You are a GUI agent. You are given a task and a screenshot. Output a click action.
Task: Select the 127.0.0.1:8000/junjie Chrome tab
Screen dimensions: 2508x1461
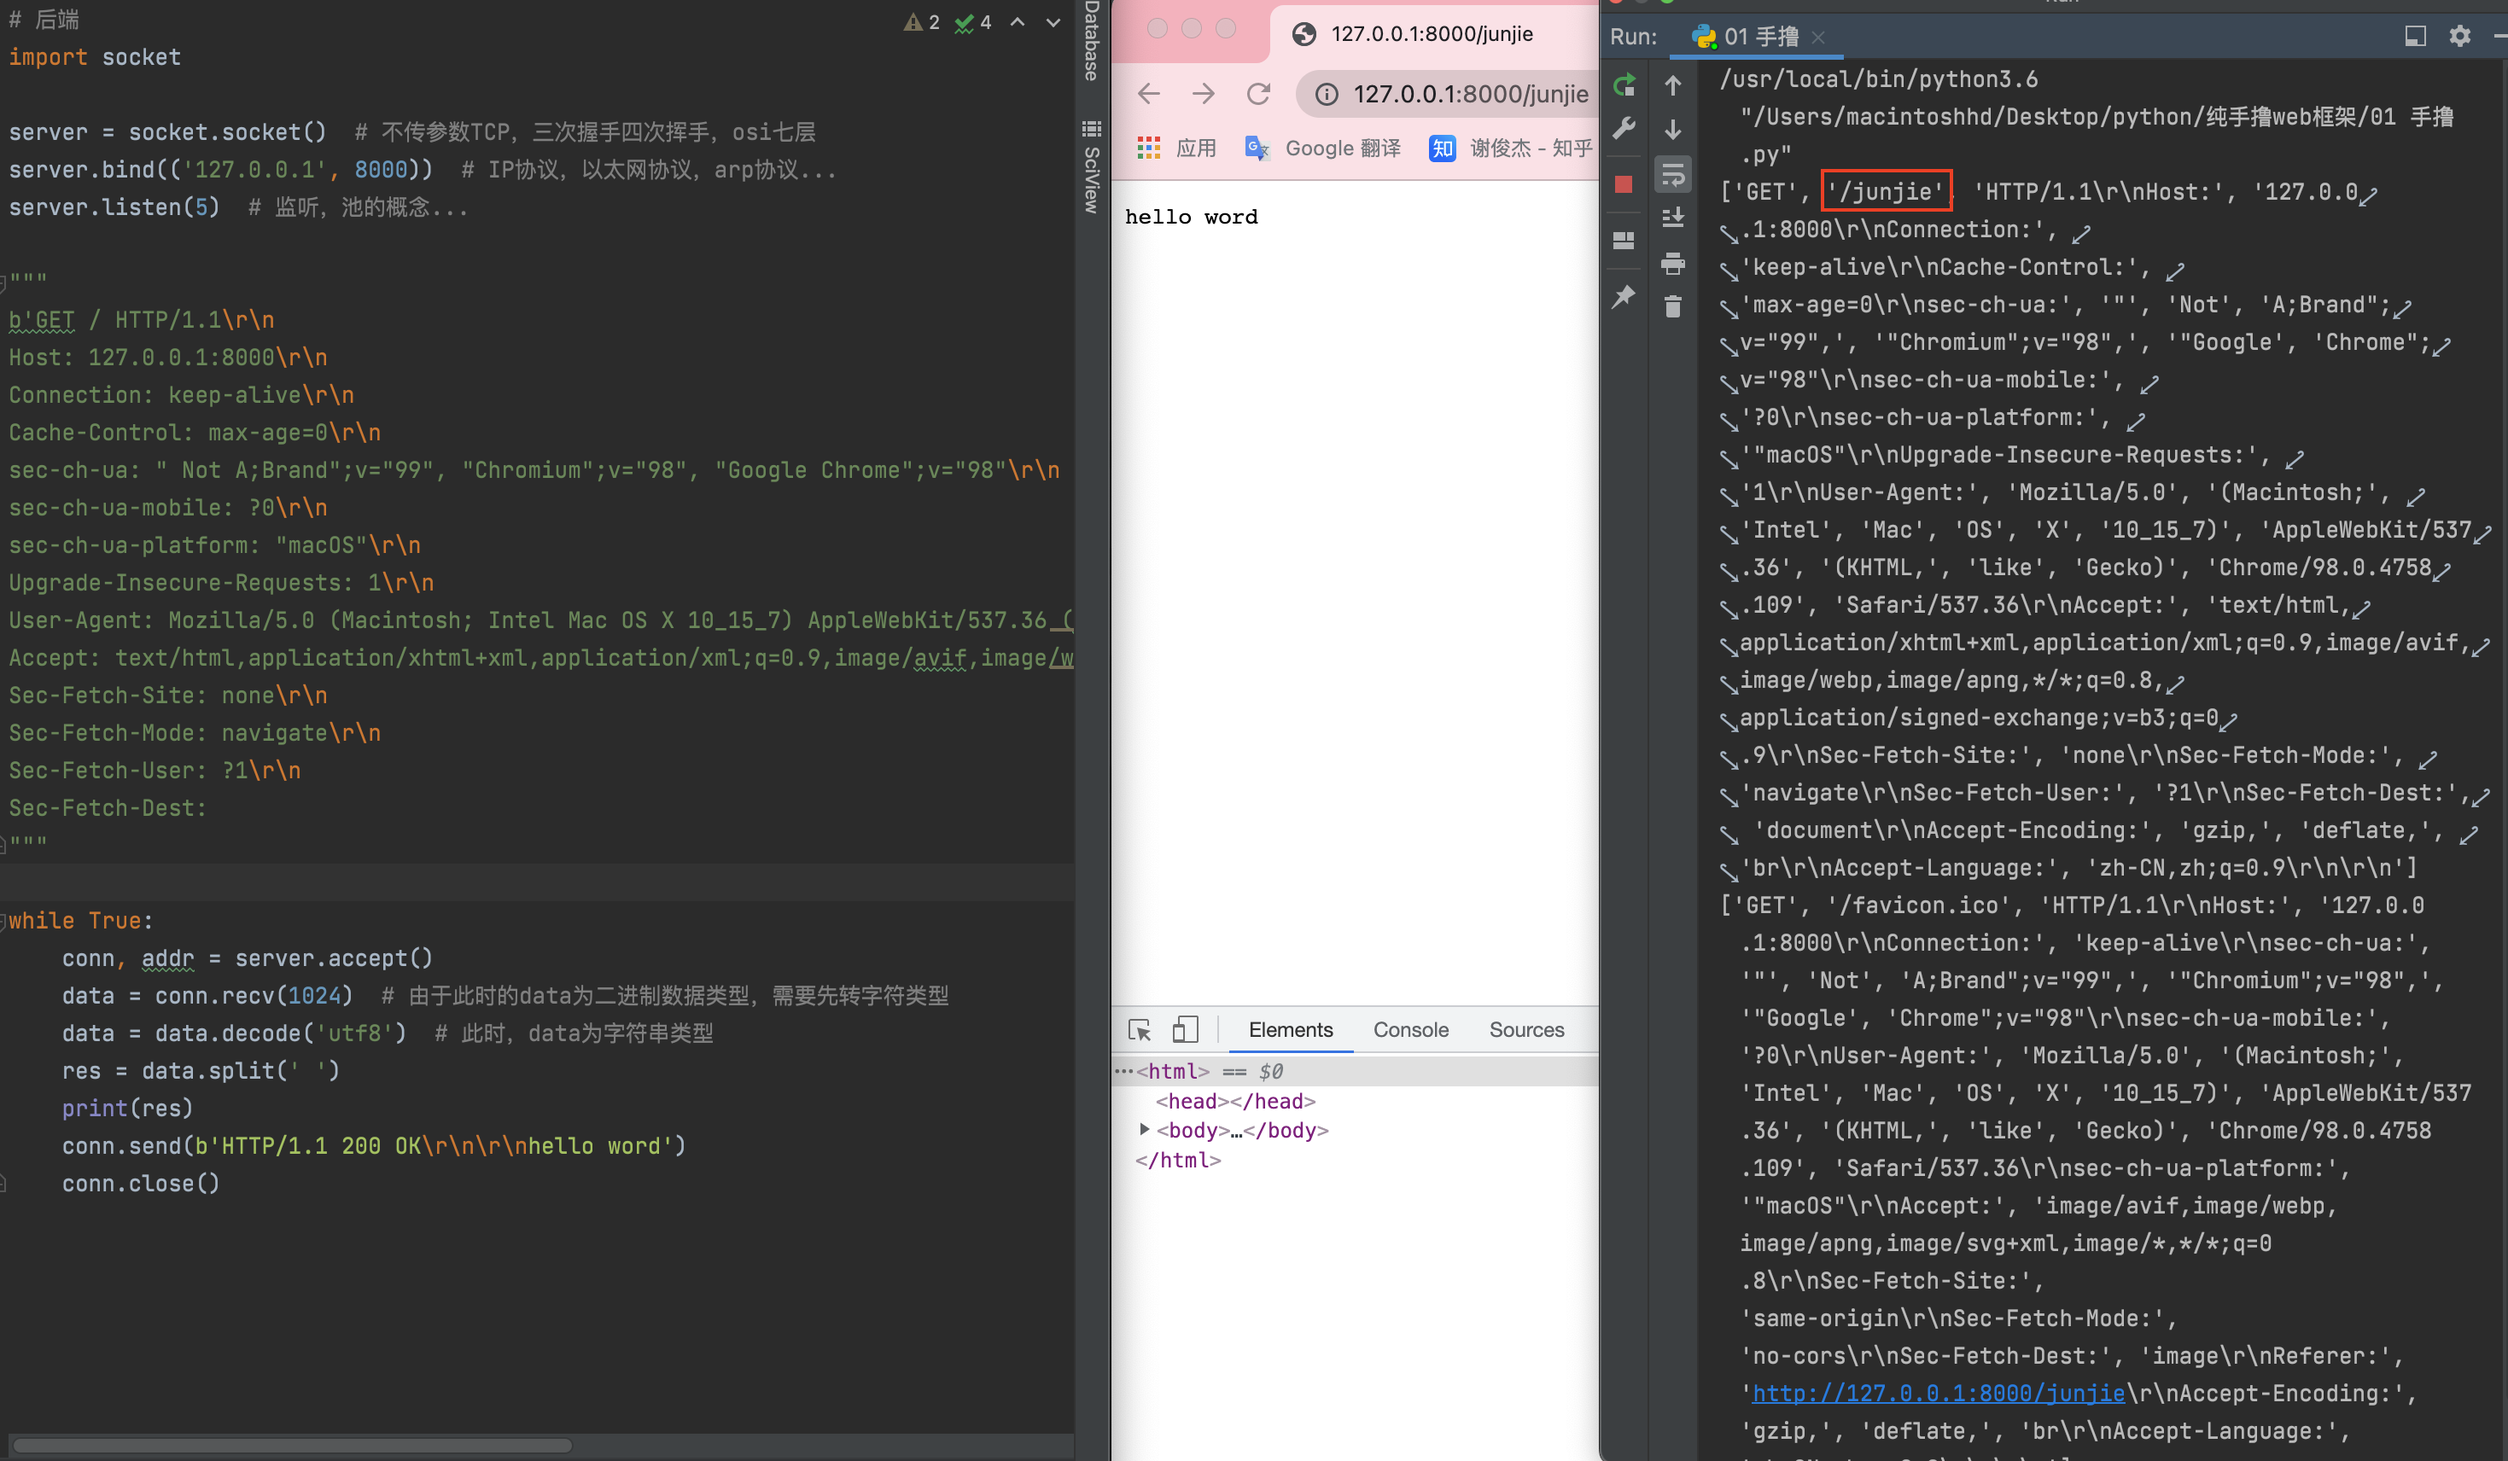[1432, 34]
